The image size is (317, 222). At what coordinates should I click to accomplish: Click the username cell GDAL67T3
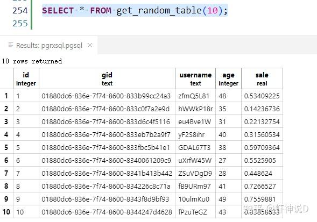(194, 147)
